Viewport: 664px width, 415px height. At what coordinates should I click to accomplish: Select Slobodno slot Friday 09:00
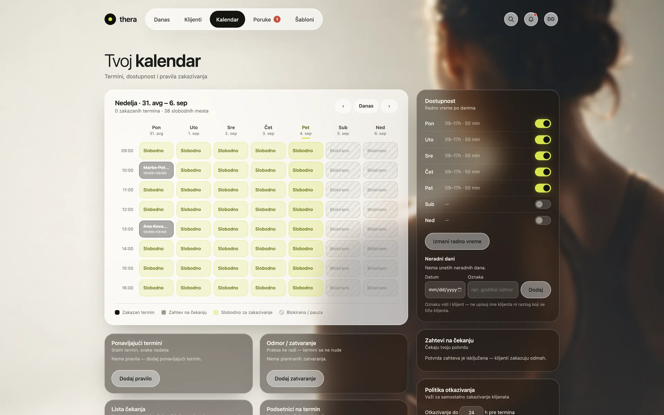(306, 151)
